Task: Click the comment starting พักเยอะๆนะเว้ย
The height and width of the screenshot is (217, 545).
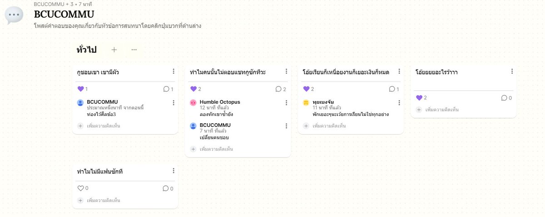Action: point(351,114)
